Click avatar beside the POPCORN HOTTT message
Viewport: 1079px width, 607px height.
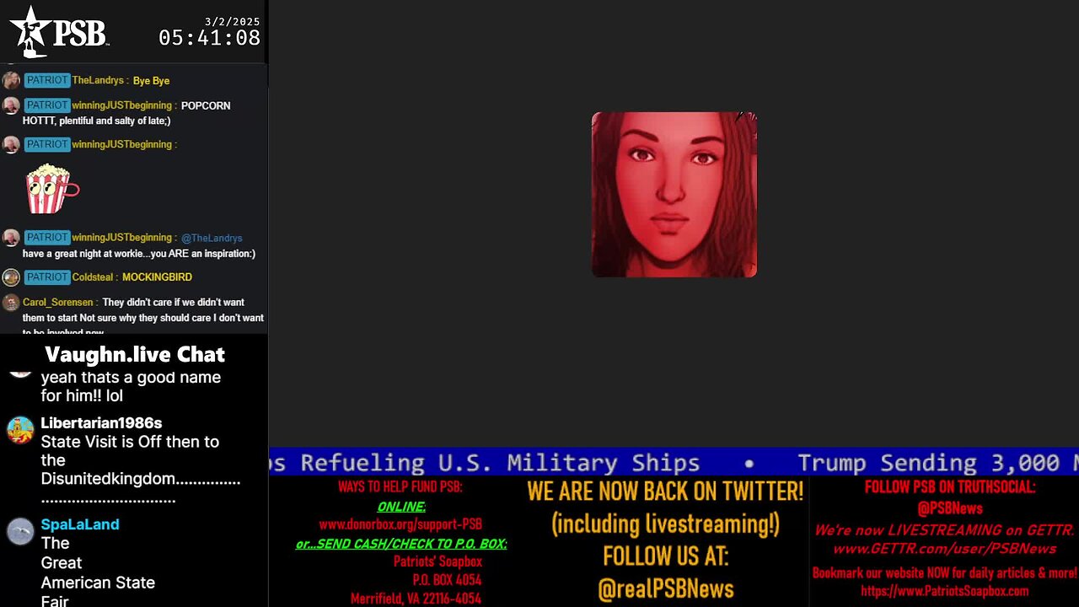click(11, 106)
